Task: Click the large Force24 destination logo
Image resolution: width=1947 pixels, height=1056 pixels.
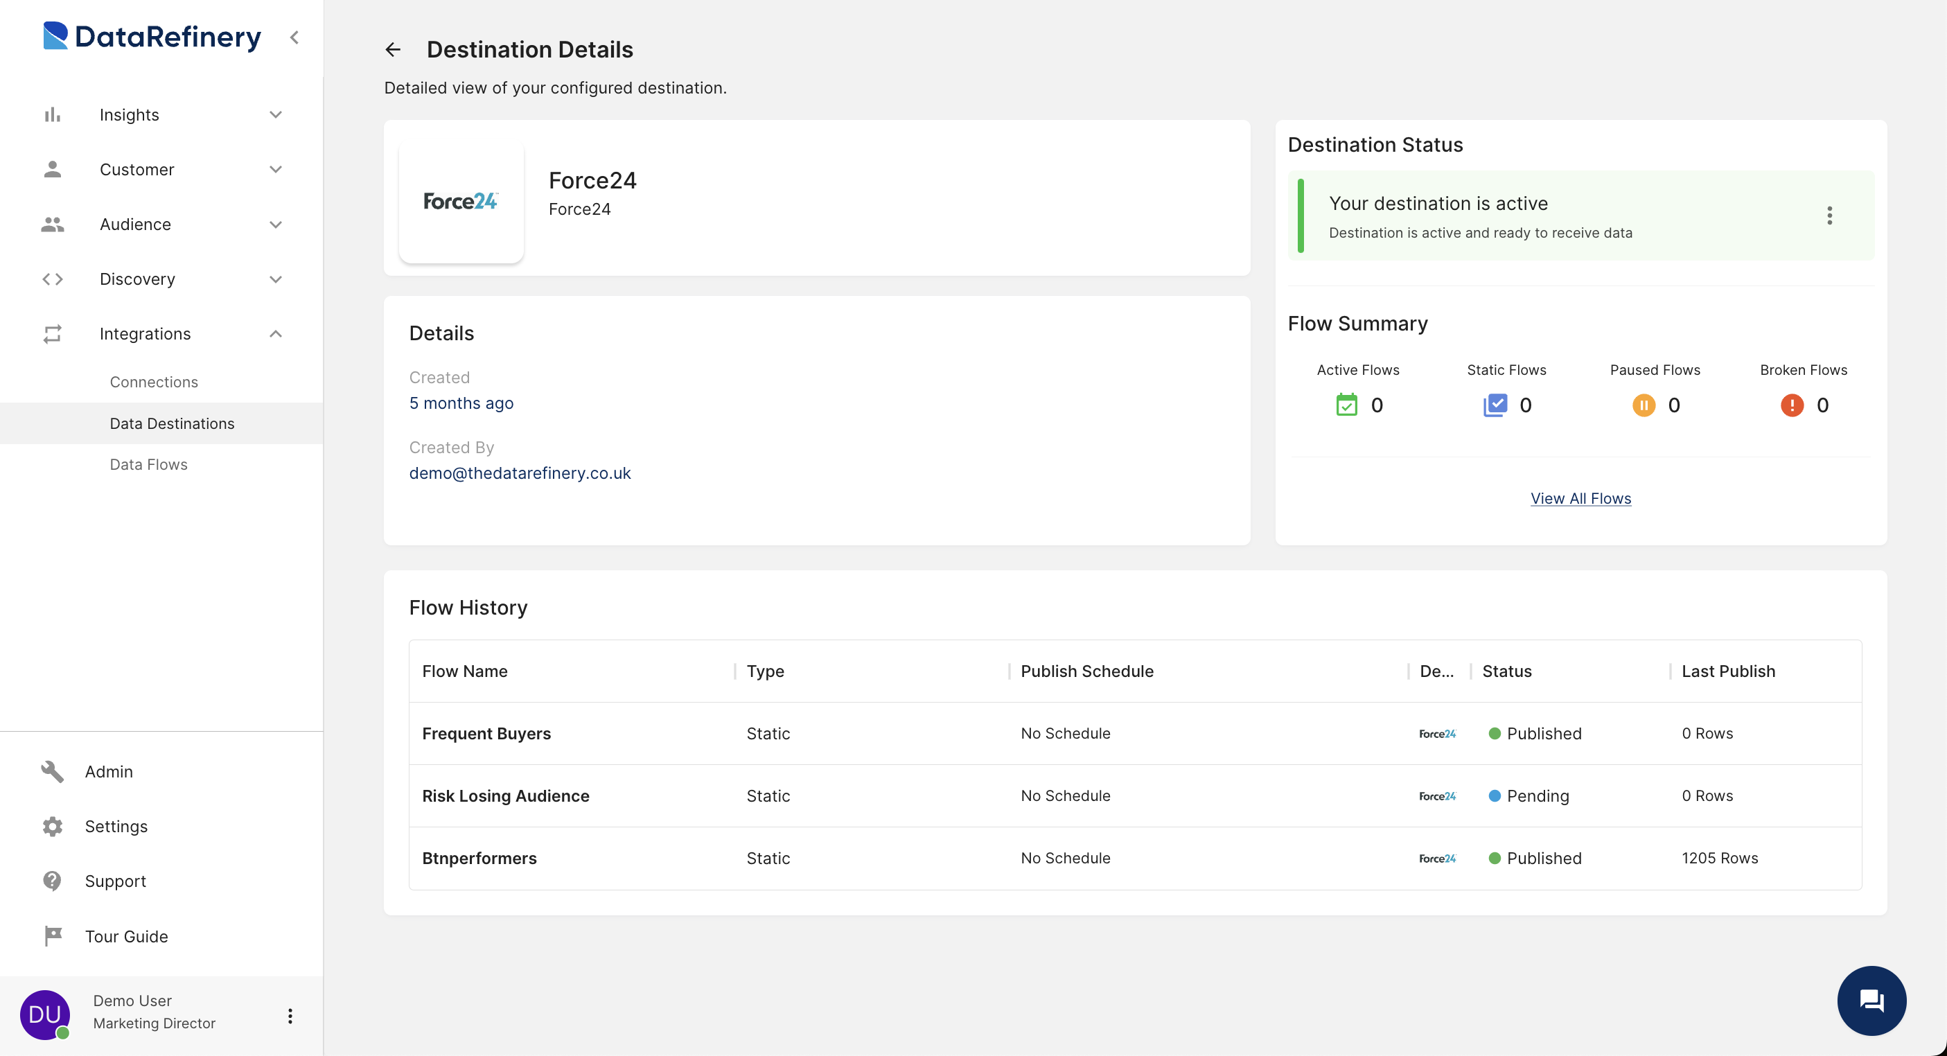Action: click(461, 201)
